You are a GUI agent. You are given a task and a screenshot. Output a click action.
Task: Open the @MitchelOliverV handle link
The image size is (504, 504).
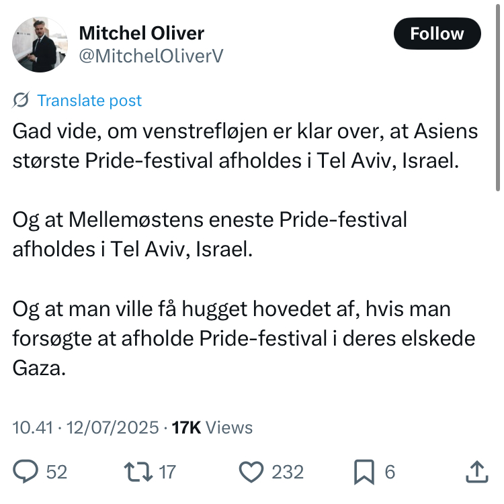151,56
